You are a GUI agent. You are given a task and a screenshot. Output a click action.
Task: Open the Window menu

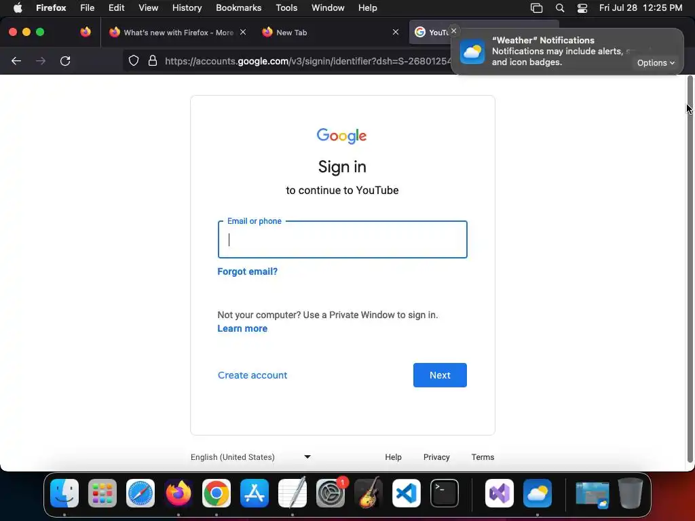328,8
